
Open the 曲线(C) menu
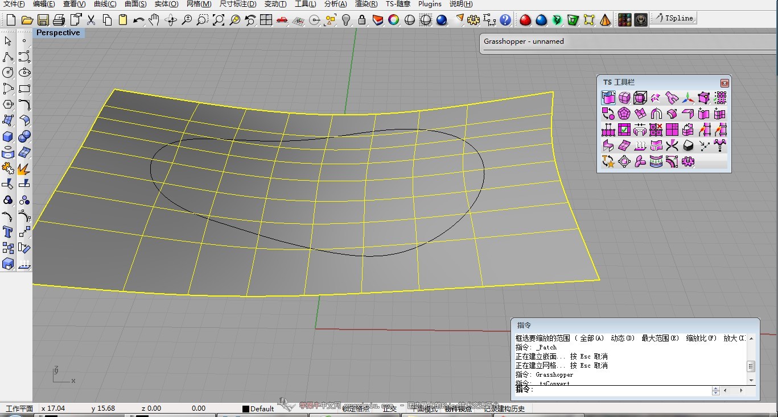click(x=105, y=4)
